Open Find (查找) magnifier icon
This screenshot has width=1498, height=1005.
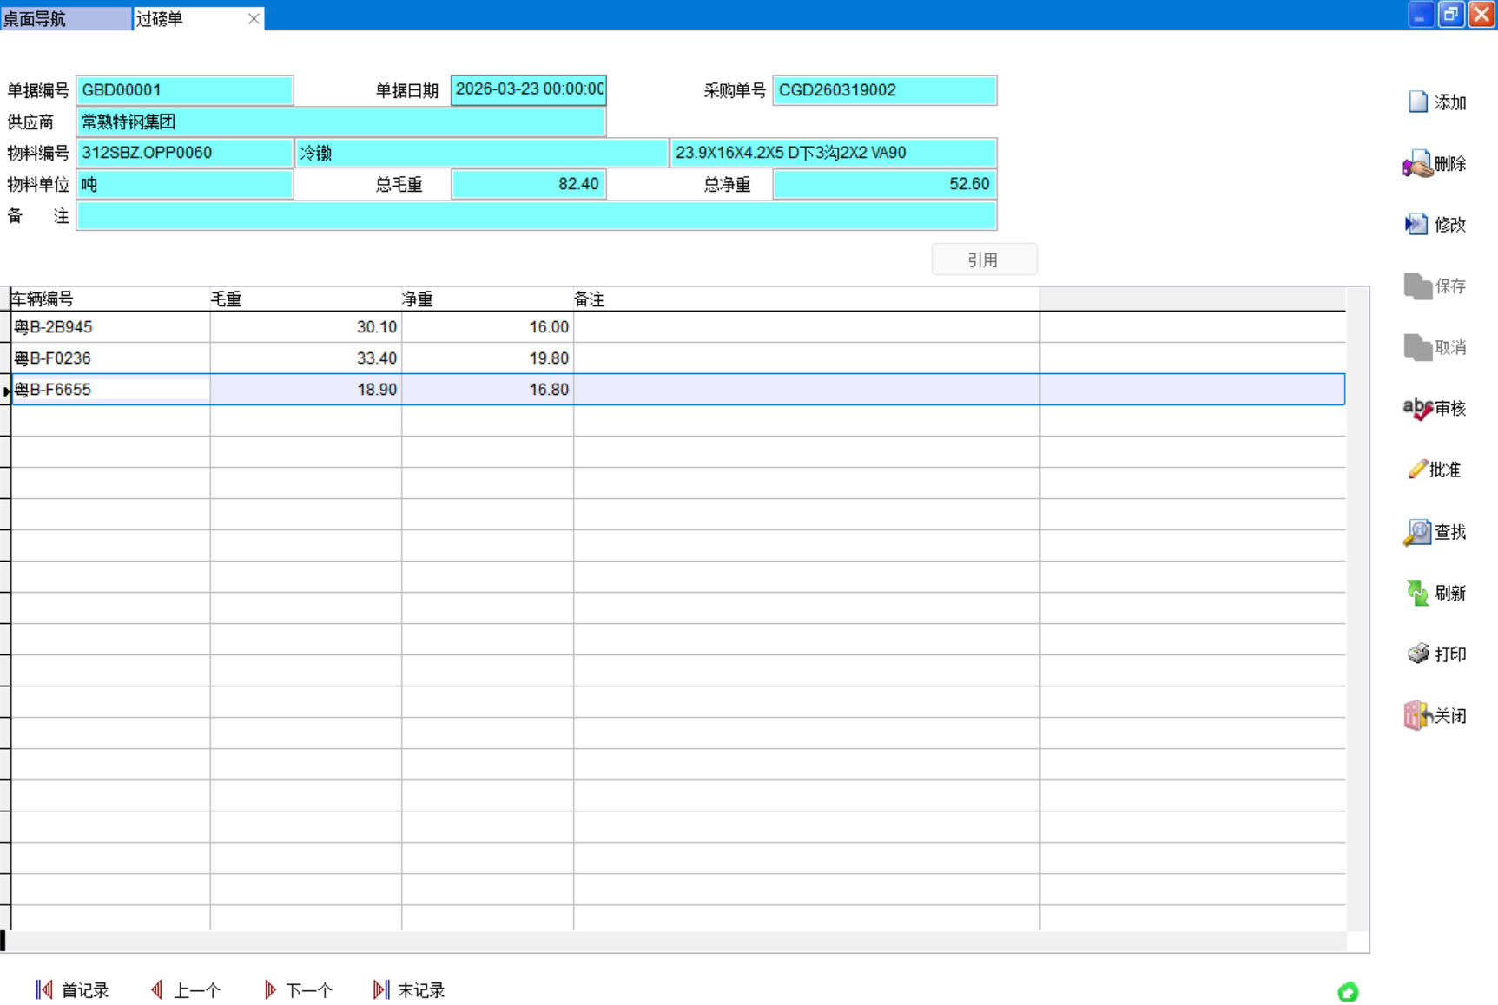[x=1417, y=532]
